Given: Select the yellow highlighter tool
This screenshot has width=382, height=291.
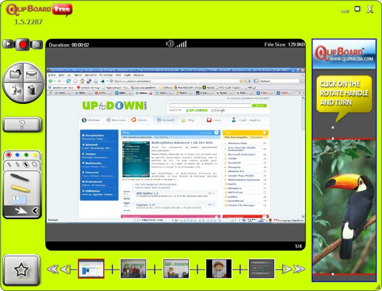Looking at the screenshot, I should click(20, 188).
